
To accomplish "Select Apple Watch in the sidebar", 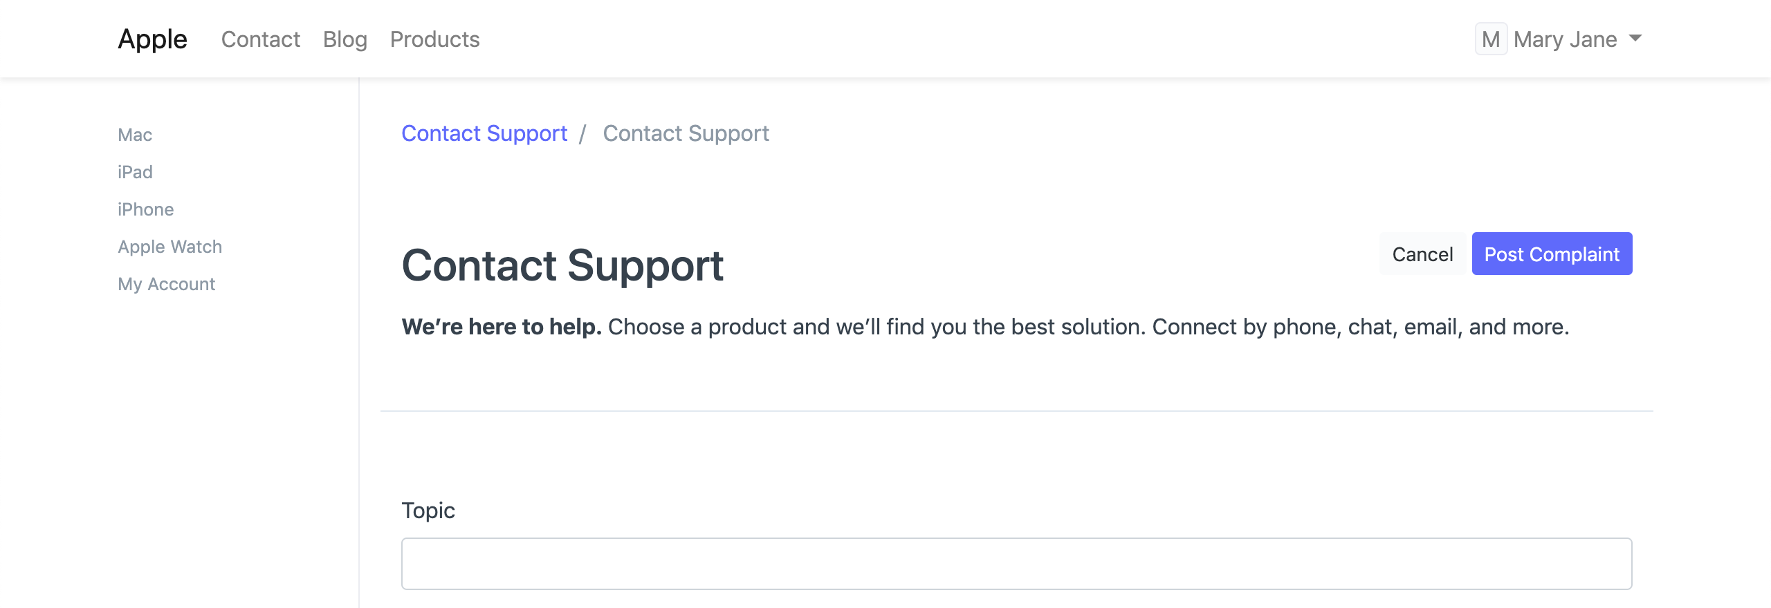I will point(170,246).
